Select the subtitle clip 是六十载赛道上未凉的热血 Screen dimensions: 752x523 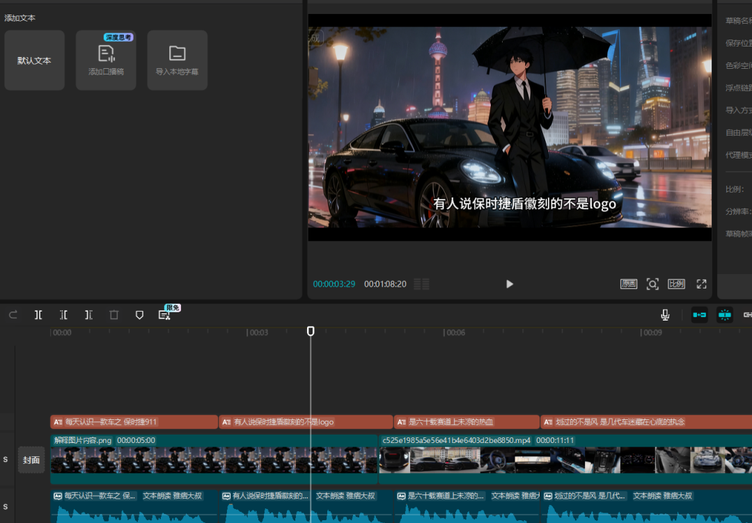click(x=466, y=422)
